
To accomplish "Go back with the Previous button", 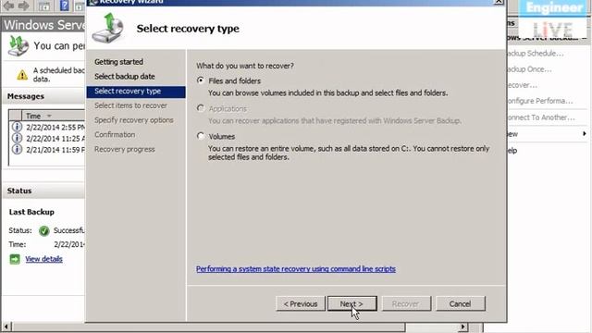I will 301,303.
